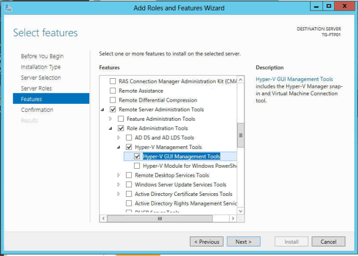Screen dimensions: 358x256
Task: Select Hyper-V GUI Management Tools row text
Action: tap(181, 156)
